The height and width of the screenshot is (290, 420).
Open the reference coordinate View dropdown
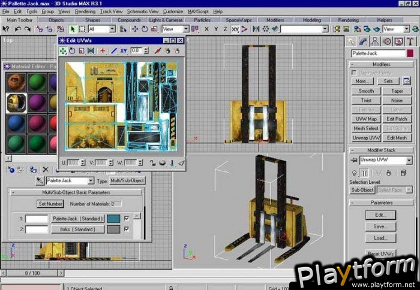pyautogui.click(x=186, y=29)
